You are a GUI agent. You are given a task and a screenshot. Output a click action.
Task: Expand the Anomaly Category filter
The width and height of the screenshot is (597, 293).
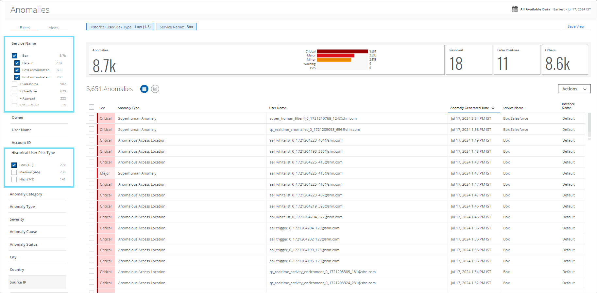[26, 194]
